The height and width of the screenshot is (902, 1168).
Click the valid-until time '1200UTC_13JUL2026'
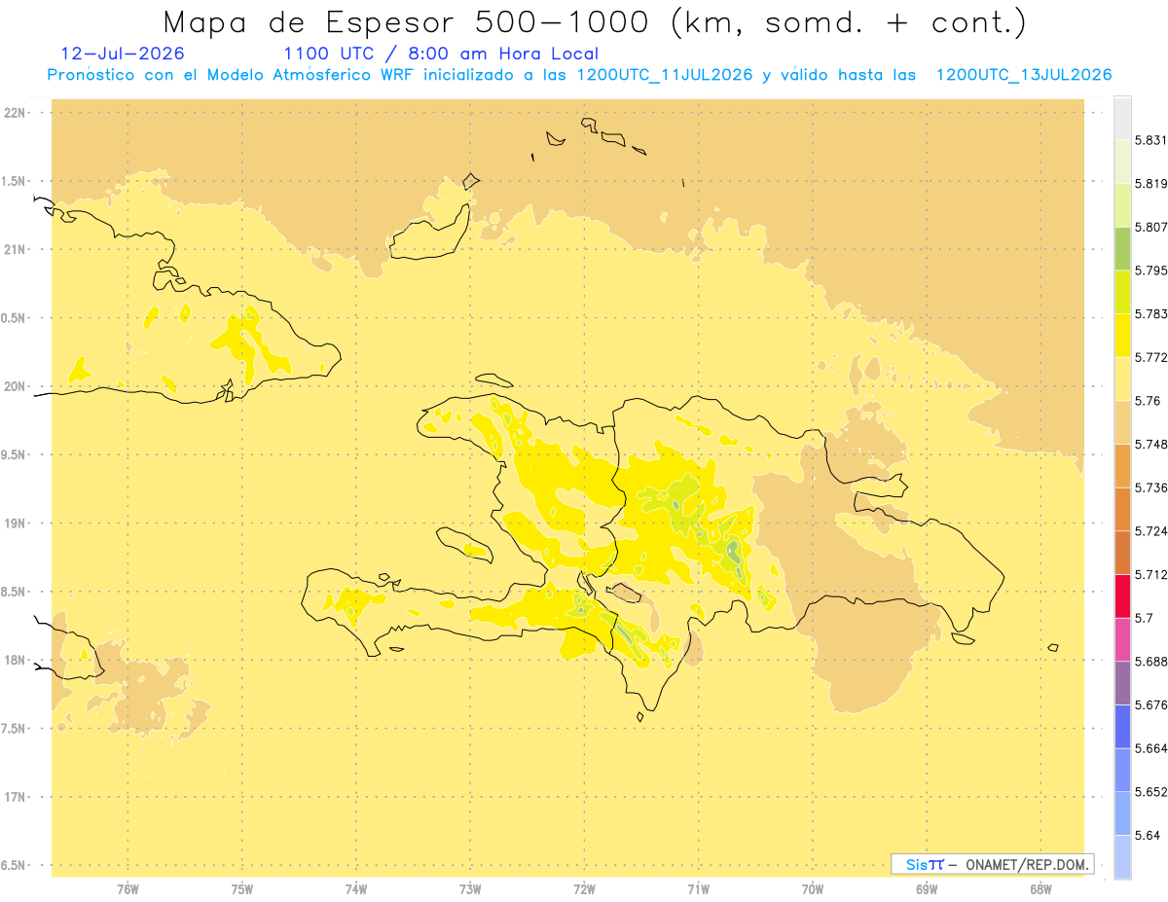1024,75
